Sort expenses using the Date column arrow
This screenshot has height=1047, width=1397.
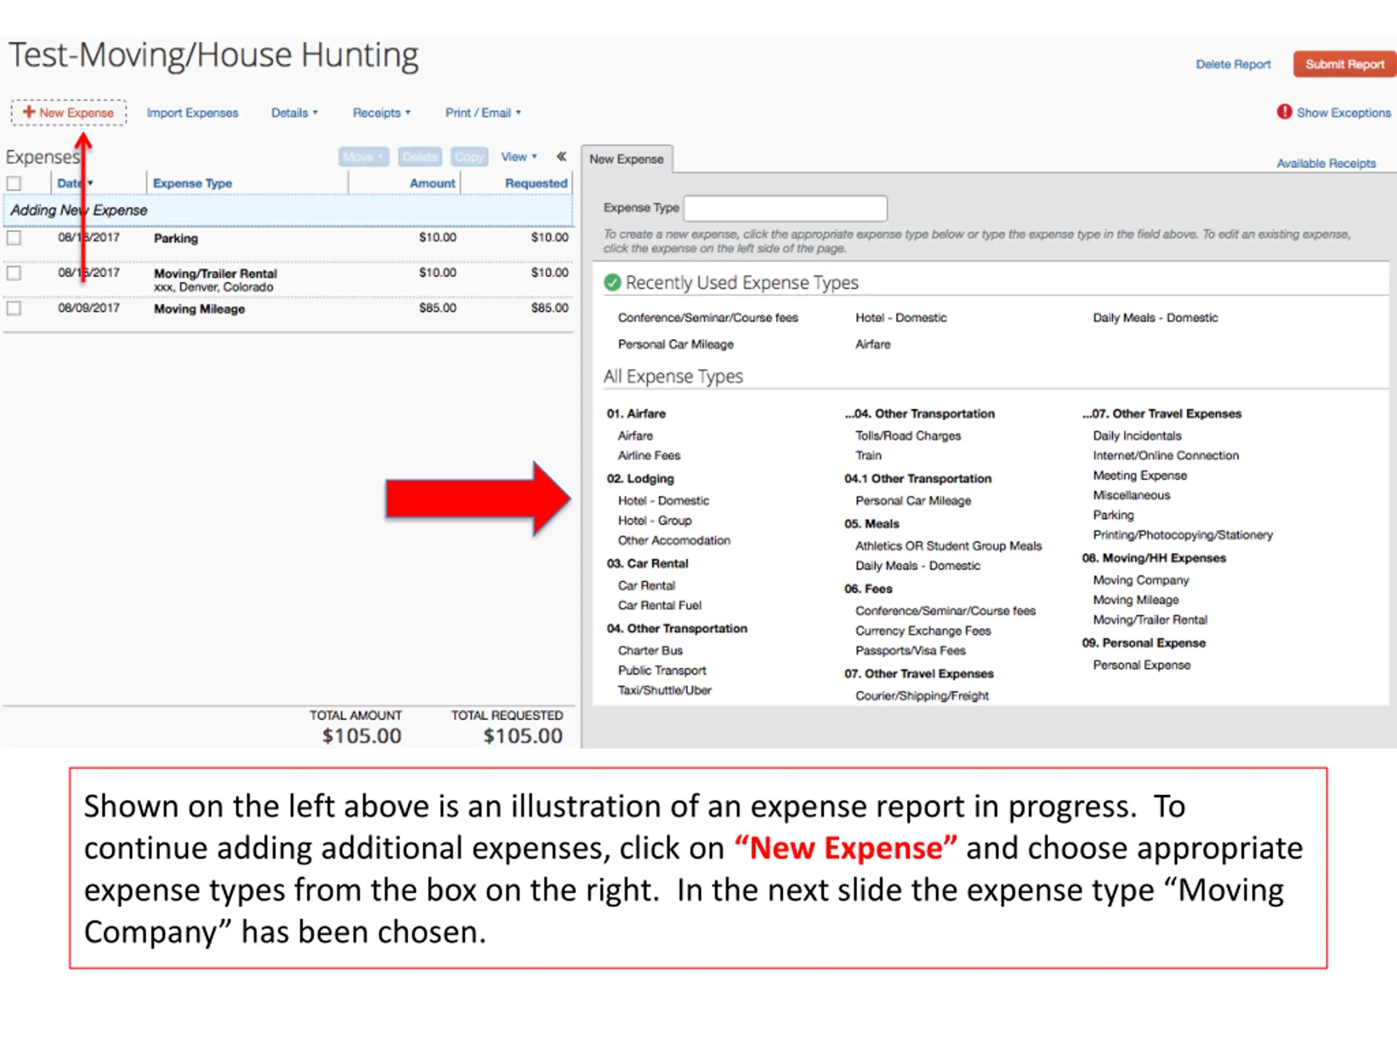pyautogui.click(x=90, y=183)
